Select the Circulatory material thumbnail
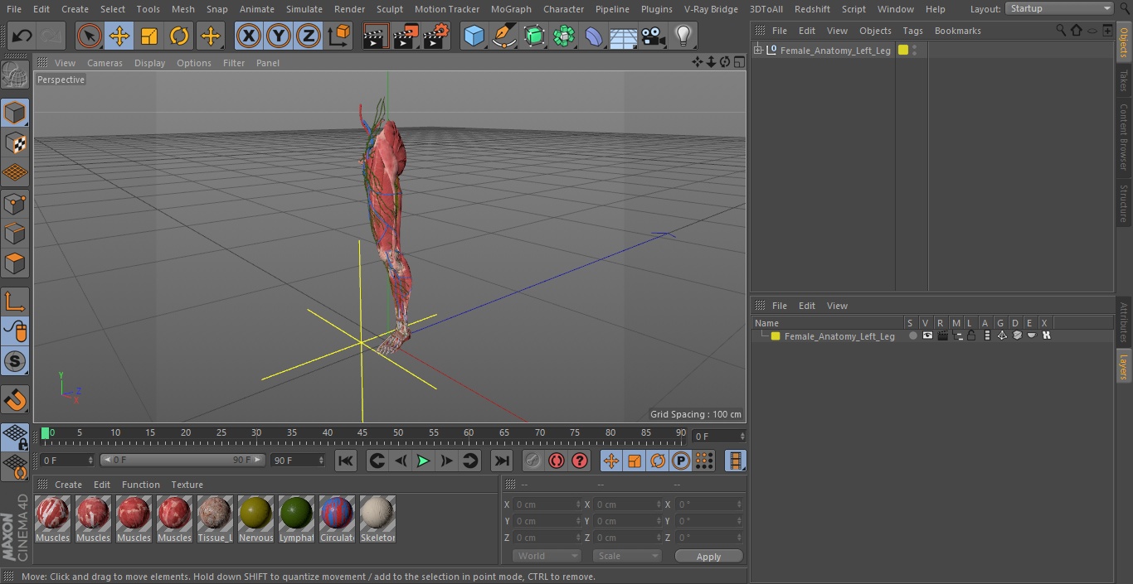 point(337,519)
